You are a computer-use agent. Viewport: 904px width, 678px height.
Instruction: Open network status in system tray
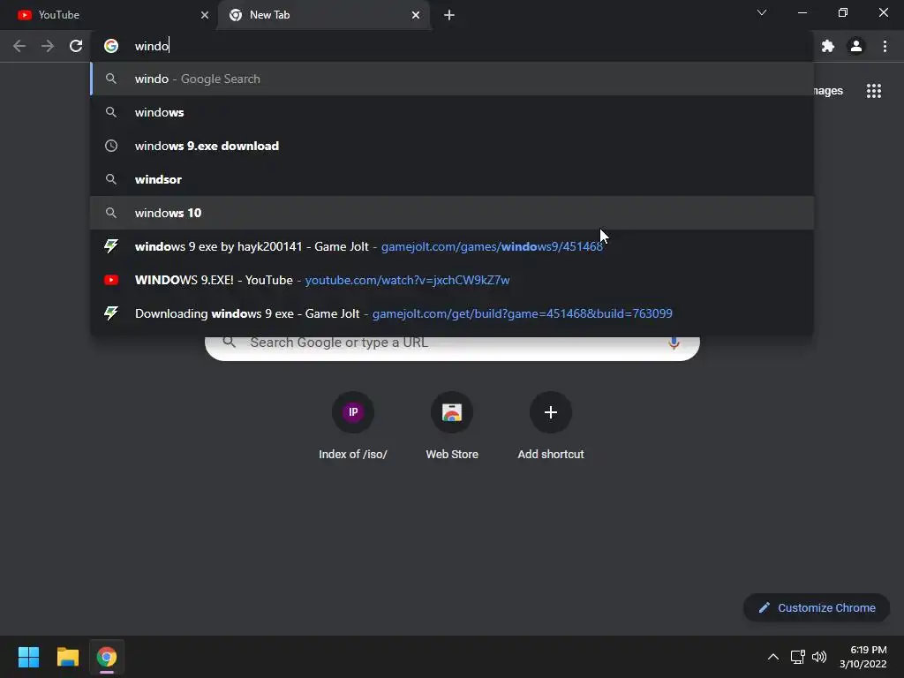(x=797, y=657)
